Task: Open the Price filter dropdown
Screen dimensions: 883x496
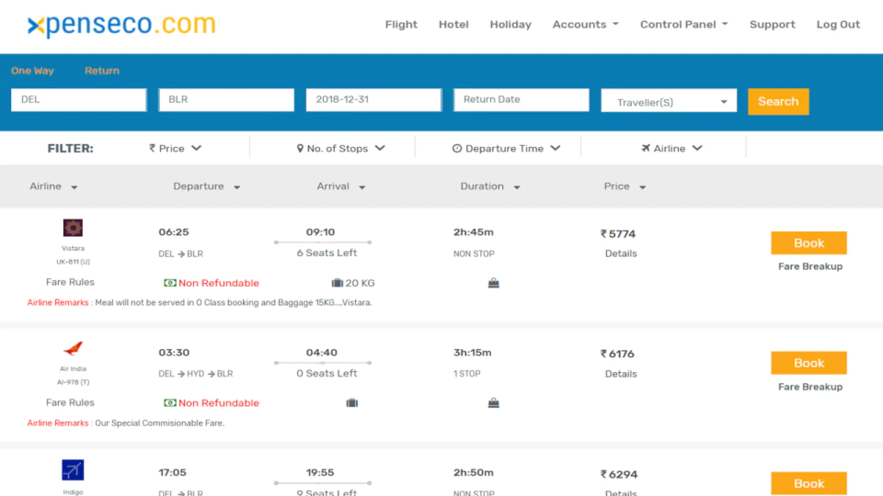Action: [x=175, y=149]
